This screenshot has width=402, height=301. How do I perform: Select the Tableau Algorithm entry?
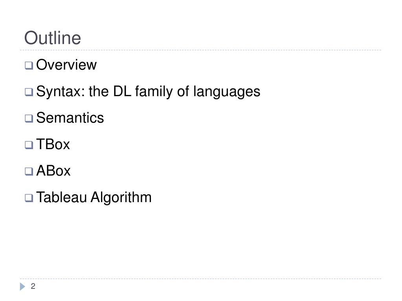coord(94,198)
